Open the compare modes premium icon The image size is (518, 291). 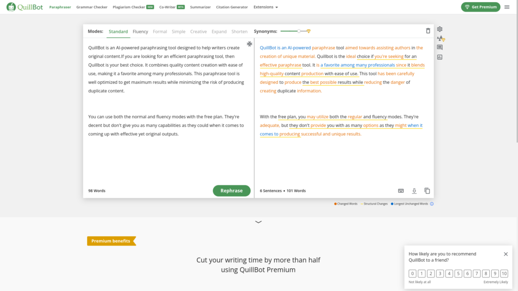(441, 38)
